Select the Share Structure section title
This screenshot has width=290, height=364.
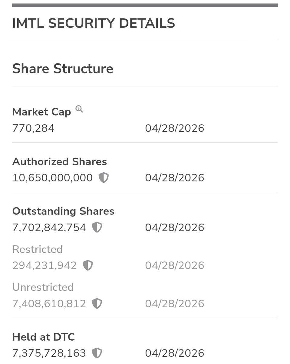coord(63,69)
